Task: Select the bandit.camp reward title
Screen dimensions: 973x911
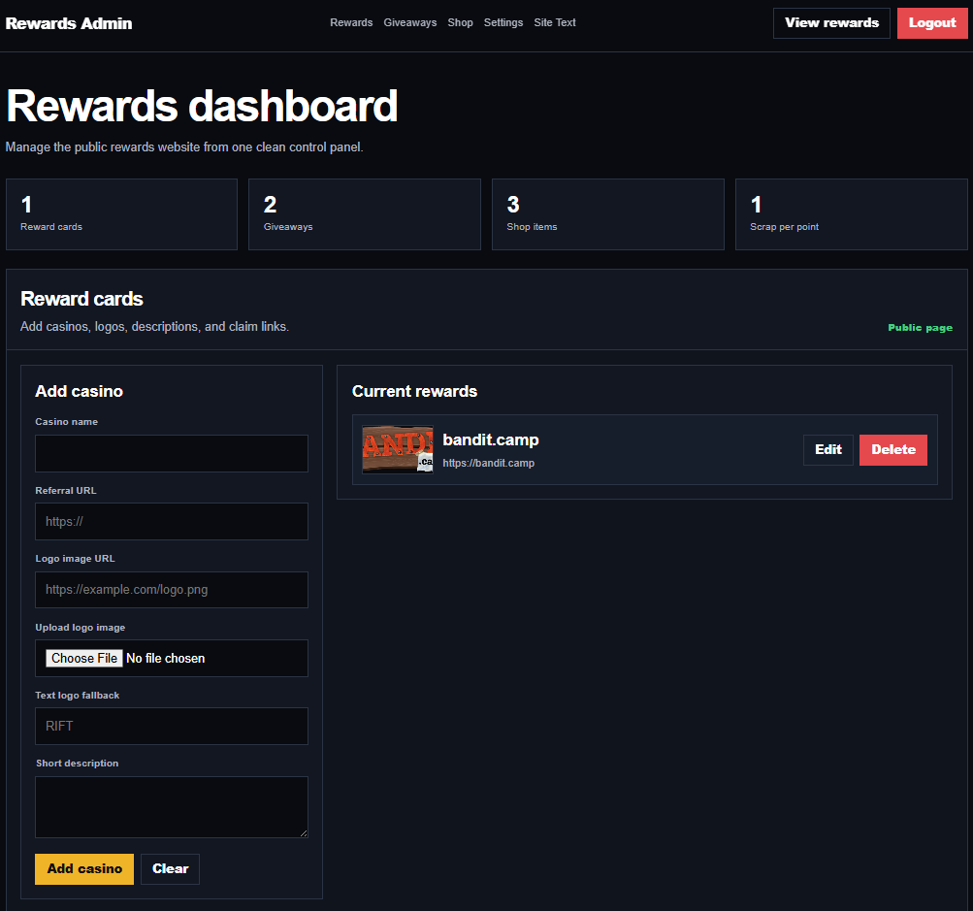Action: (490, 439)
